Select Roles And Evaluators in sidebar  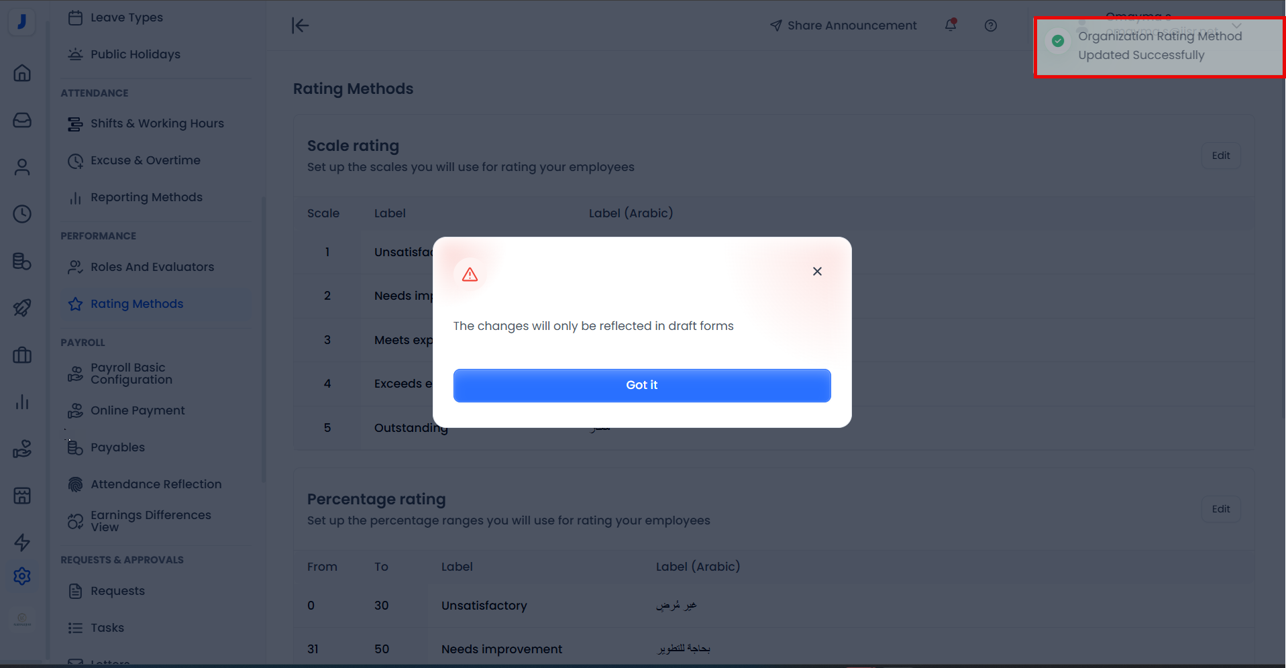click(x=152, y=267)
